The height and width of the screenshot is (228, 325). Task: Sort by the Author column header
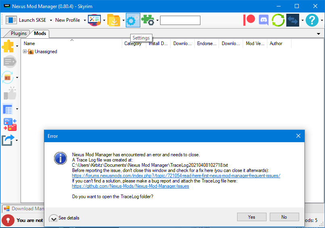[x=279, y=44]
